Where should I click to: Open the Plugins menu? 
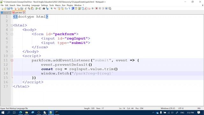click(x=70, y=5)
